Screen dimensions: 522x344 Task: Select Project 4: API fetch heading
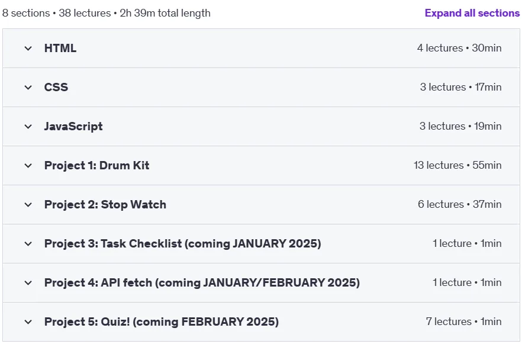[x=202, y=283]
